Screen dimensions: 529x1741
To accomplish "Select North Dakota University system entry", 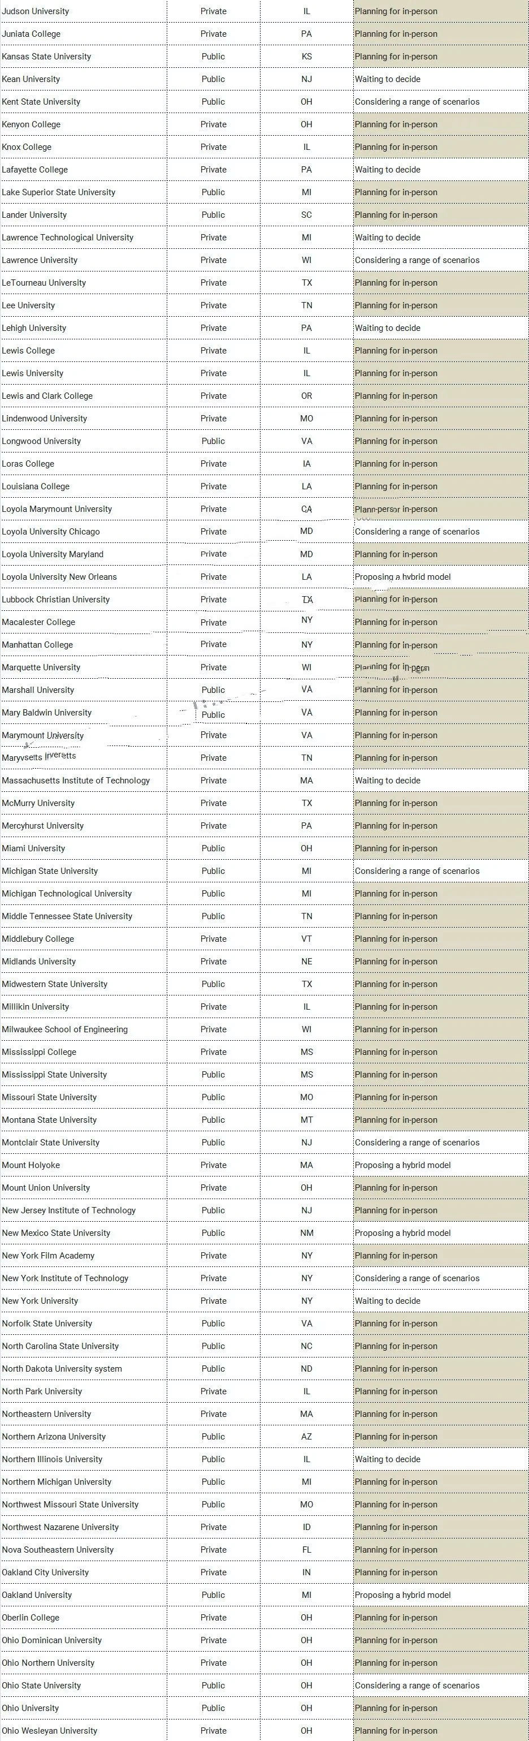I will click(x=62, y=1369).
